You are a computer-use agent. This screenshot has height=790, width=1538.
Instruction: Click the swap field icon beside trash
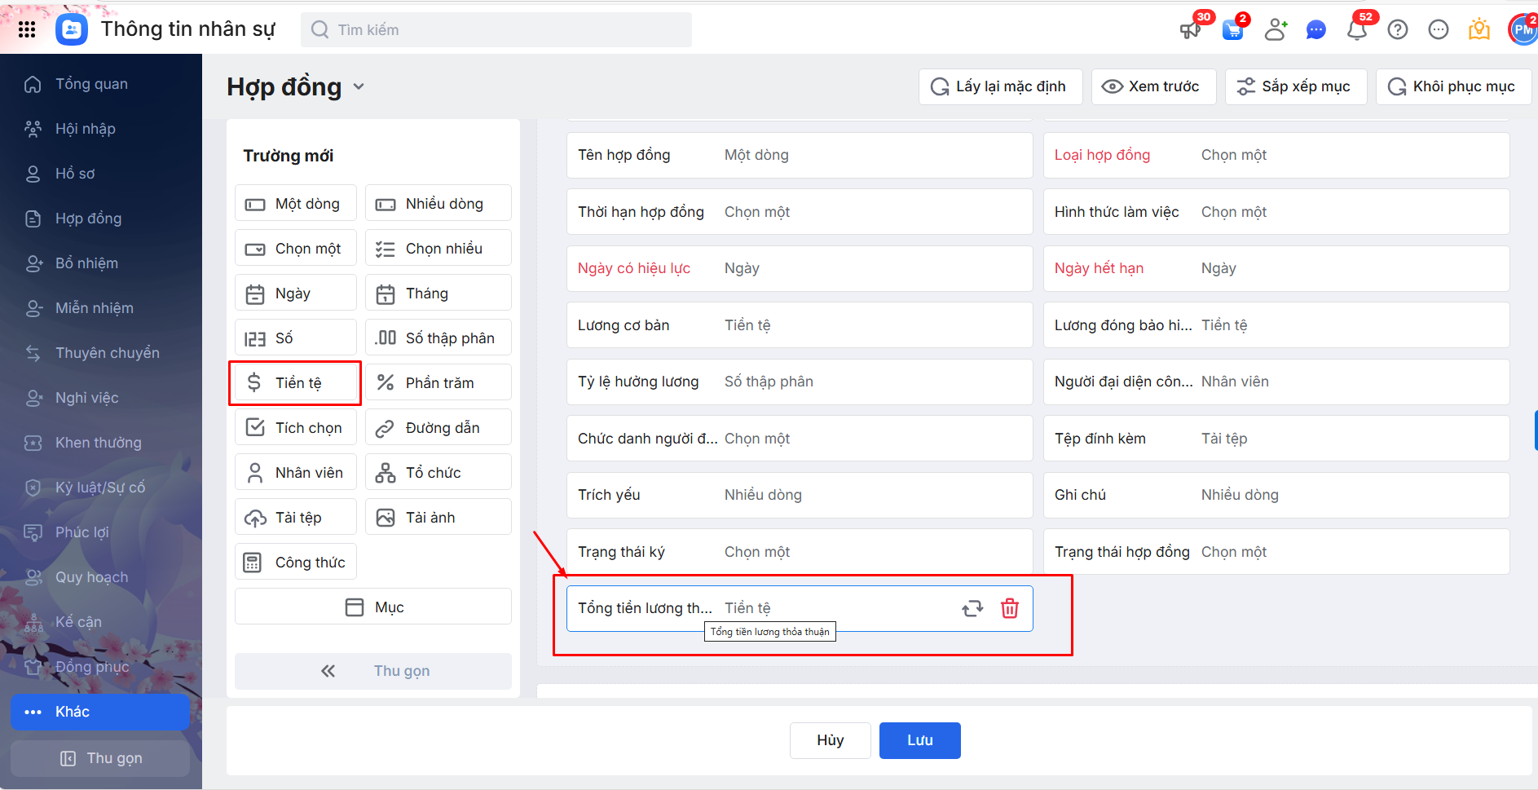pos(972,608)
